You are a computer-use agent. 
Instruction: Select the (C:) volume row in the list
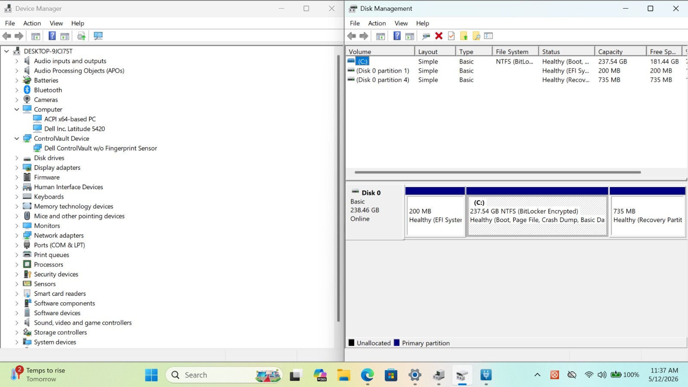coord(516,61)
